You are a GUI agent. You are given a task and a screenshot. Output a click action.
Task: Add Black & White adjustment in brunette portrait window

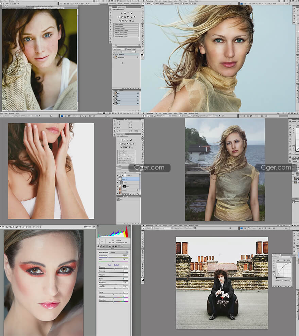pos(128,17)
